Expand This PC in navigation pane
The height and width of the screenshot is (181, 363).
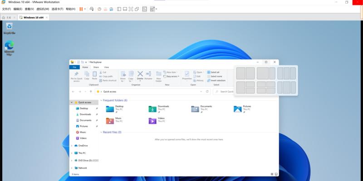click(72, 153)
